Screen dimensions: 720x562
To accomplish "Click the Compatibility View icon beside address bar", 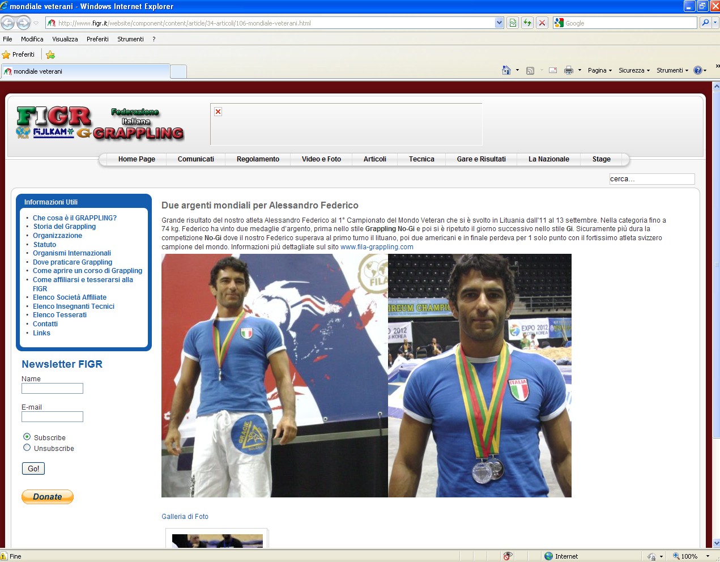I will (513, 23).
